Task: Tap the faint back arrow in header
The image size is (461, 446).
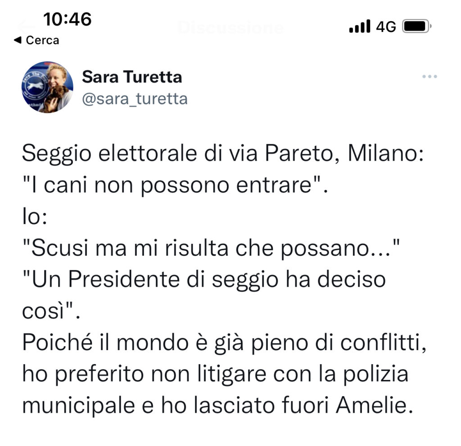Action: coord(27,27)
